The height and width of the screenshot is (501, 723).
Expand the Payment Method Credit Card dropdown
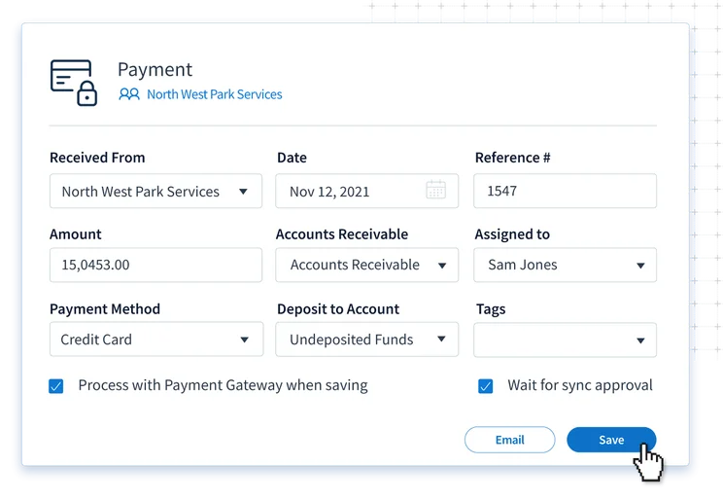[156, 340]
